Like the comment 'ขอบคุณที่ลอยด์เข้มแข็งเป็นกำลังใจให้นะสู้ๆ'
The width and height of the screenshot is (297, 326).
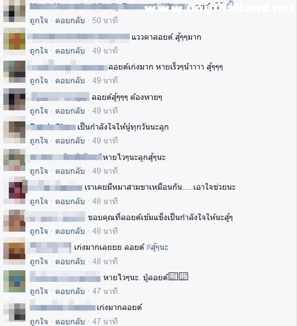[39, 231]
